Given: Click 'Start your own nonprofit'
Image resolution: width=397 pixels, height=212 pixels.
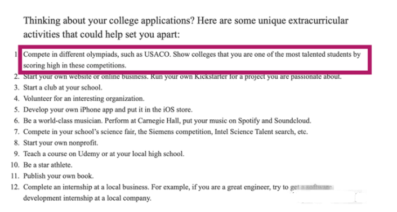Looking at the screenshot, I should [60, 143].
